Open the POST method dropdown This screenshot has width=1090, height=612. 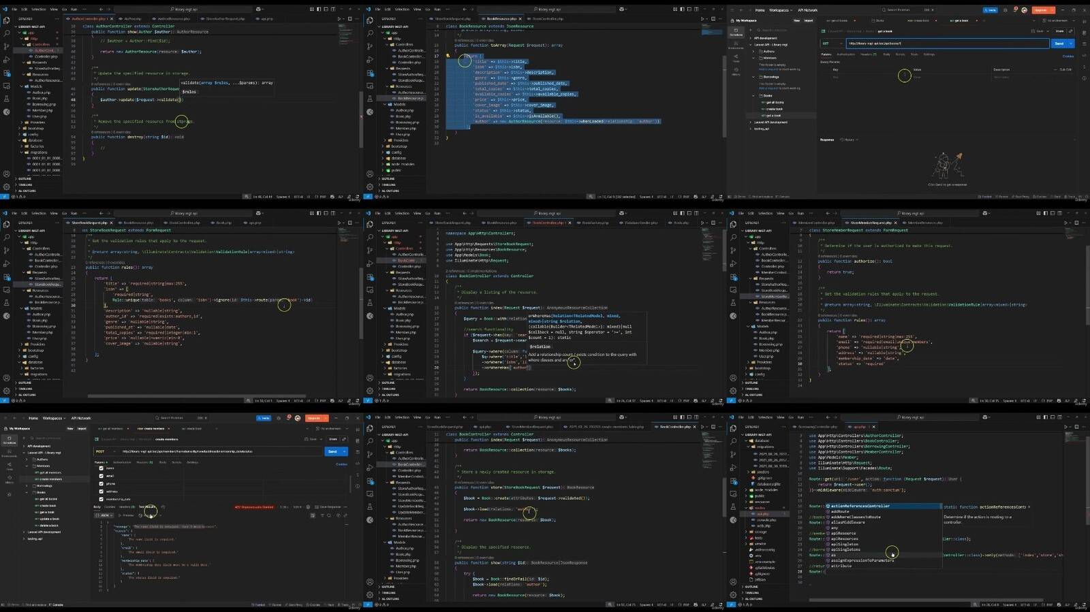pos(106,451)
